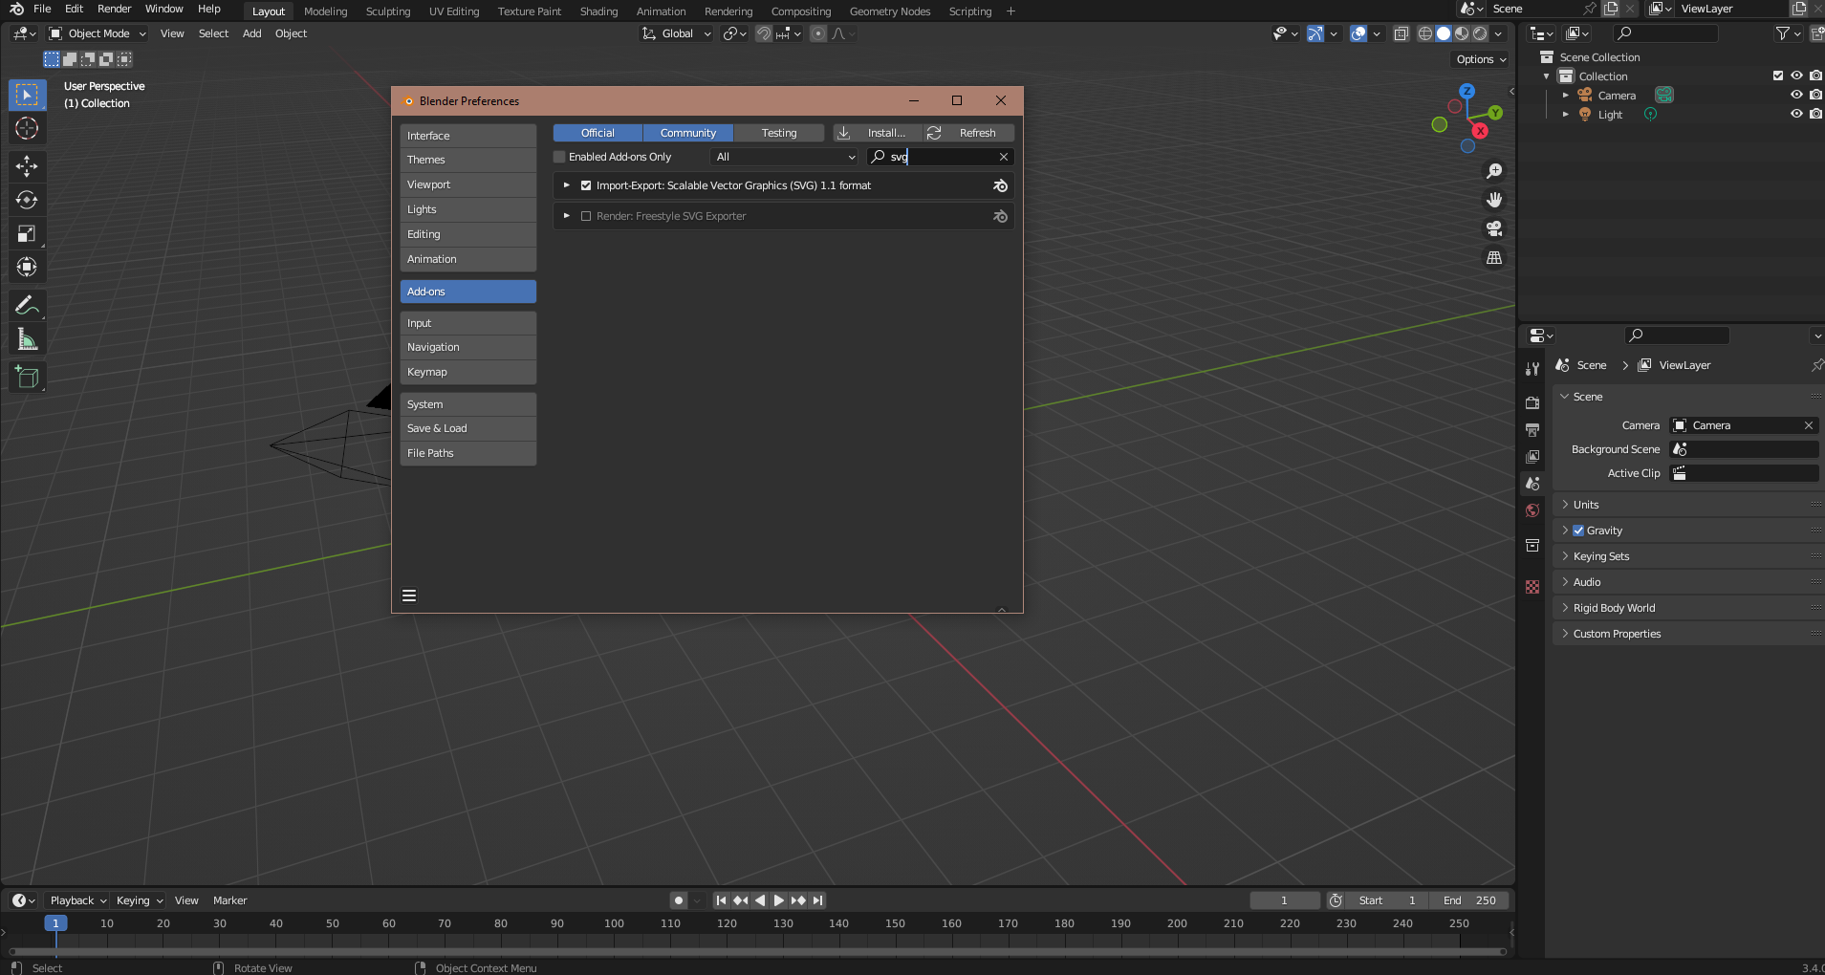
Task: Expand the Freestyle SVG Exporter add-on details
Action: tap(567, 216)
